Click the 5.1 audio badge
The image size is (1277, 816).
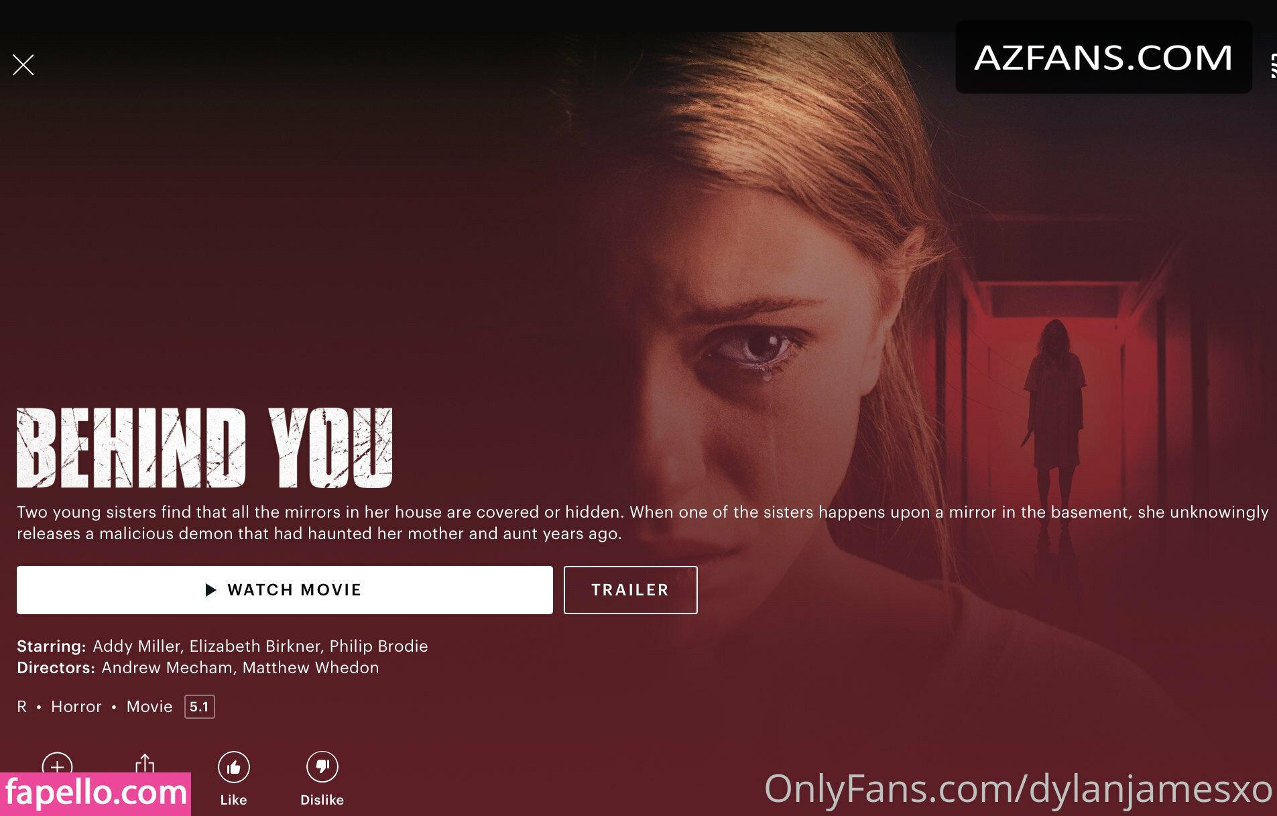tap(200, 707)
